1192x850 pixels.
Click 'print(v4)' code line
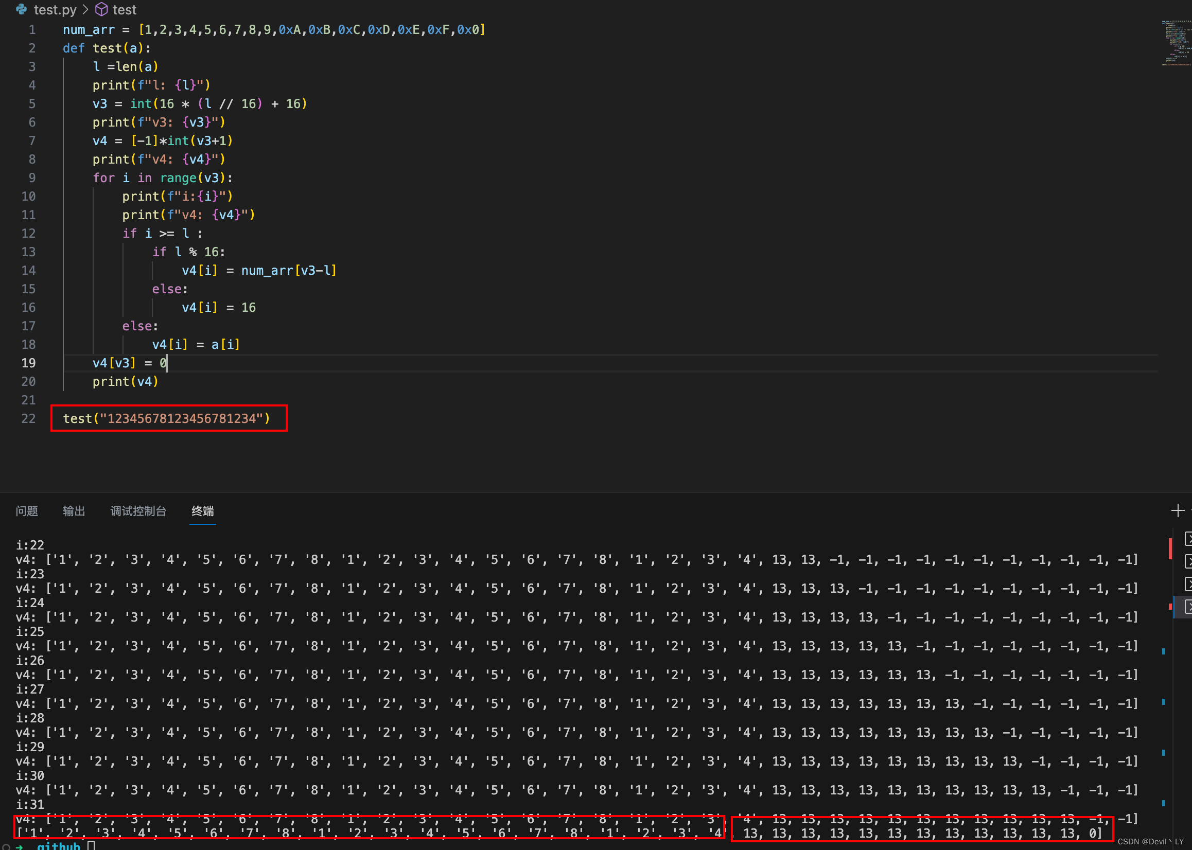(x=125, y=382)
